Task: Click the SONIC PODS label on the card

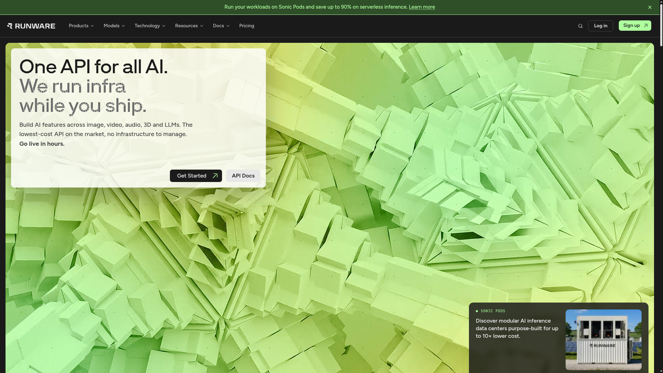Action: click(x=493, y=311)
